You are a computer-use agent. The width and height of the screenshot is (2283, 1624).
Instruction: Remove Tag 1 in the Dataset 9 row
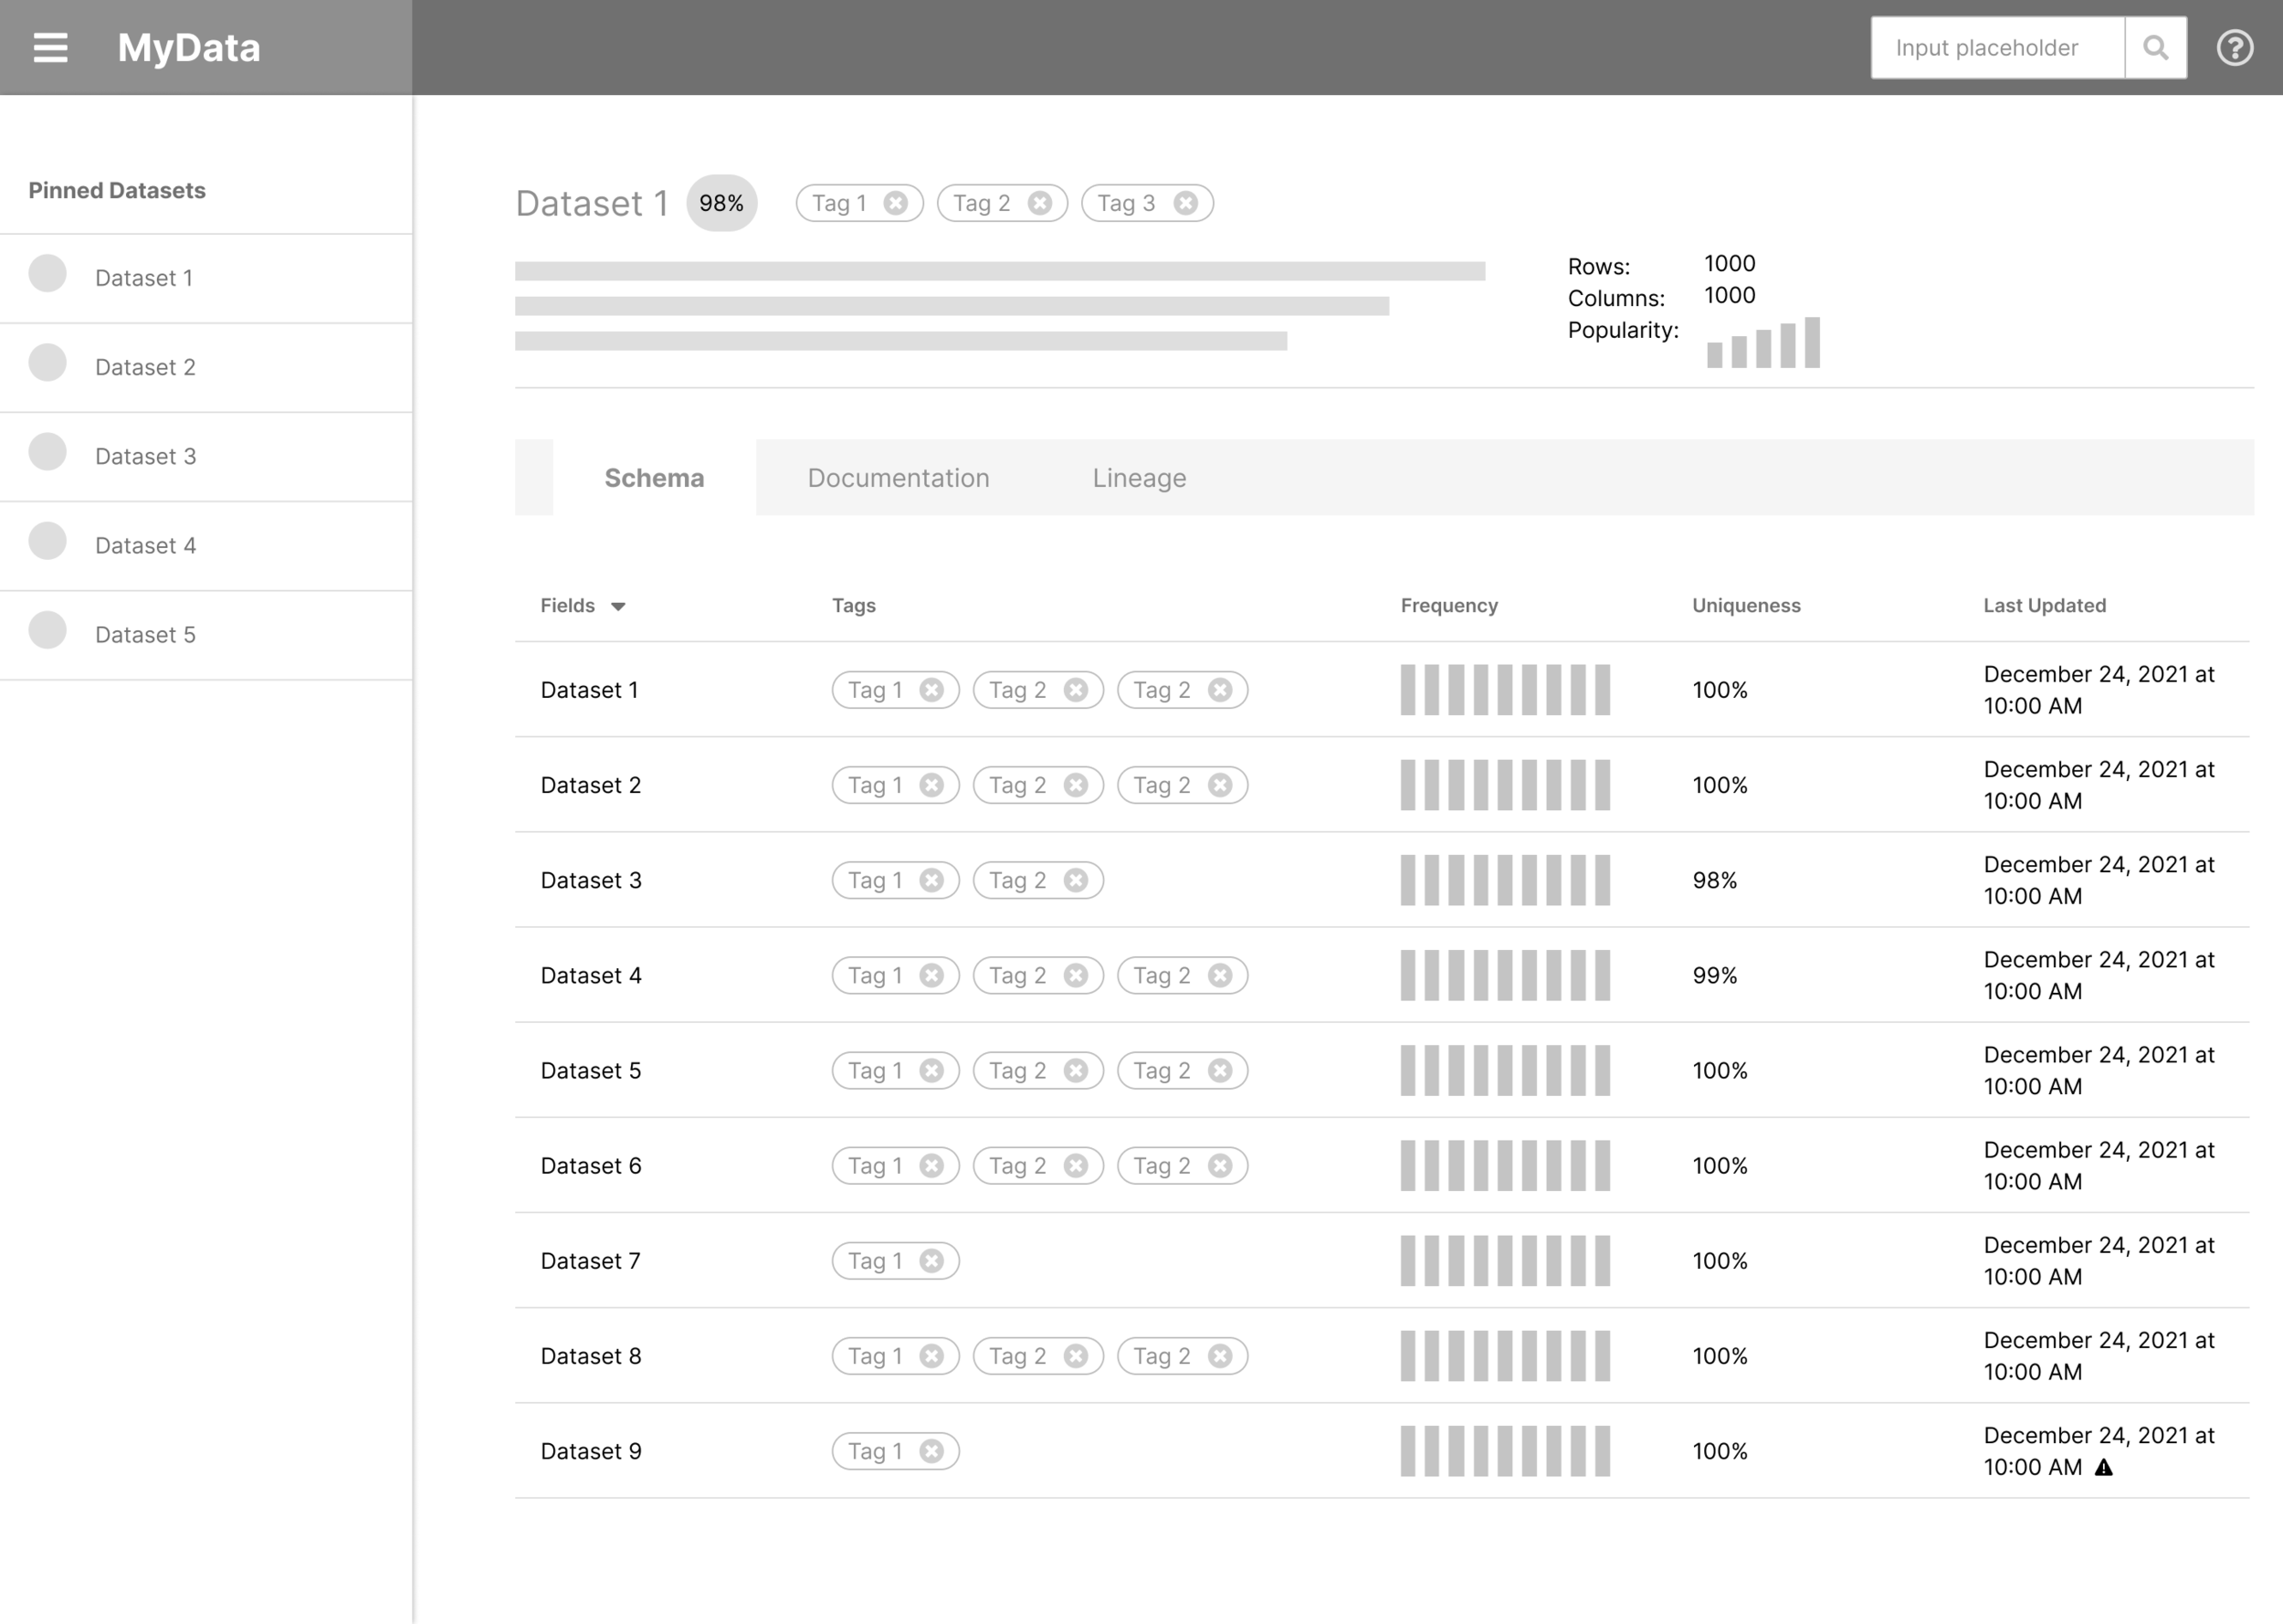click(931, 1451)
